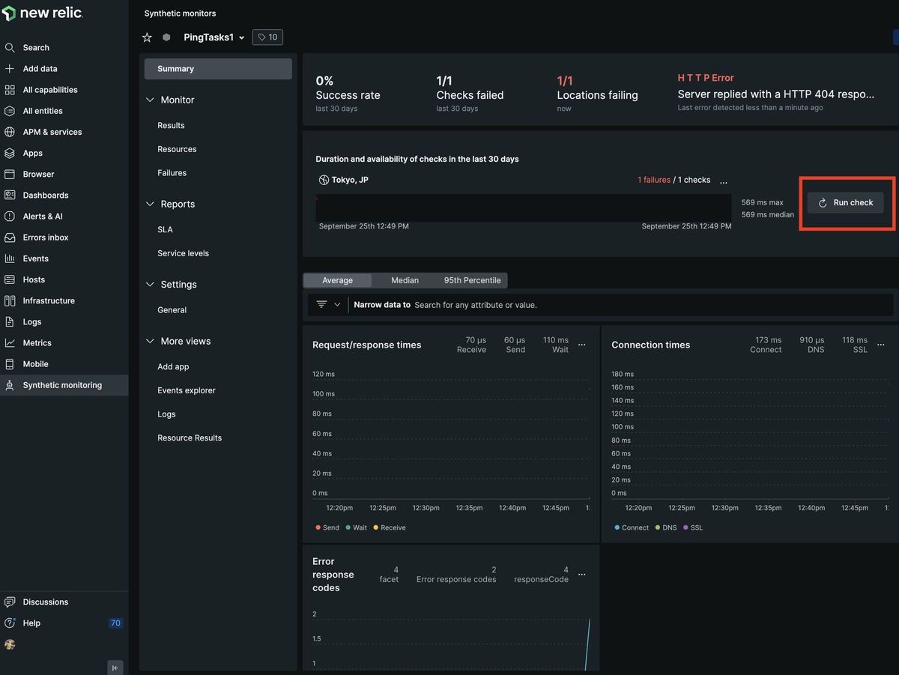The image size is (899, 675).
Task: Click the Synthetic monitoring icon
Action: pos(10,385)
